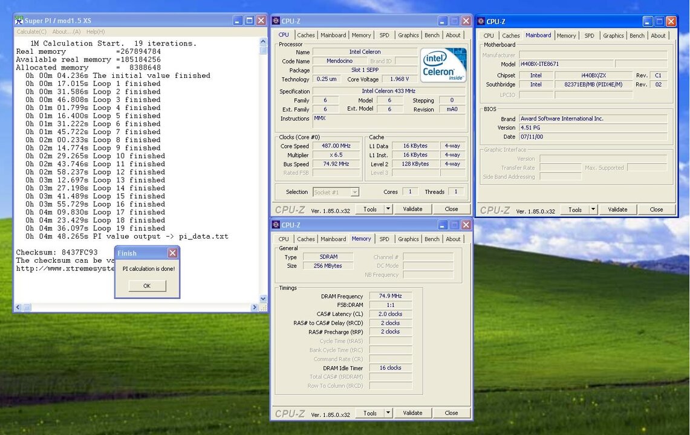Switch to Graphics tab in Mainboard window

613,36
